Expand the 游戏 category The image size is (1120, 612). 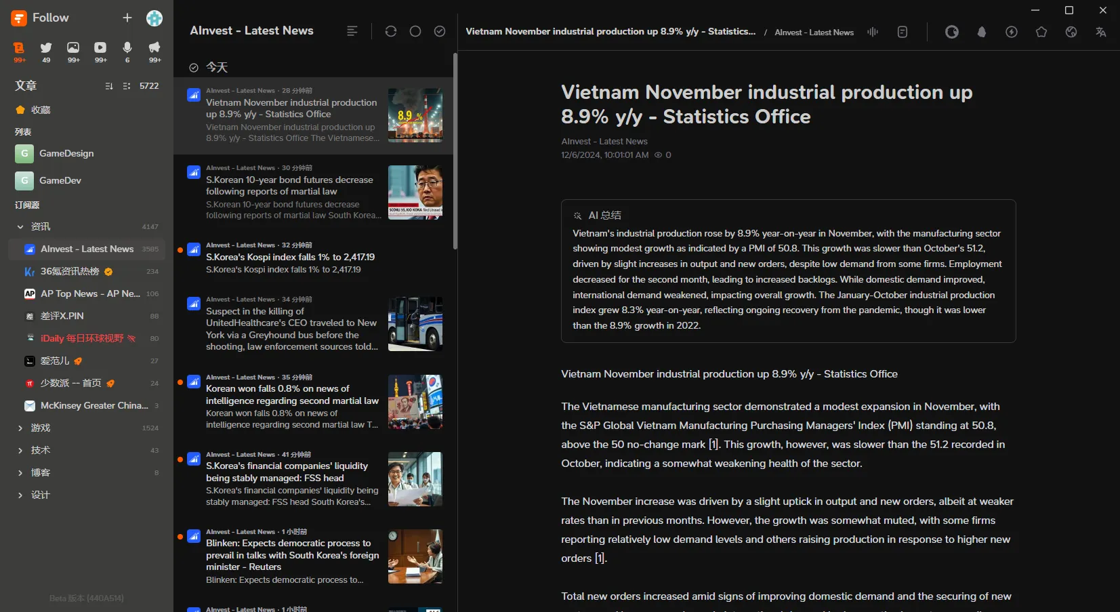20,428
